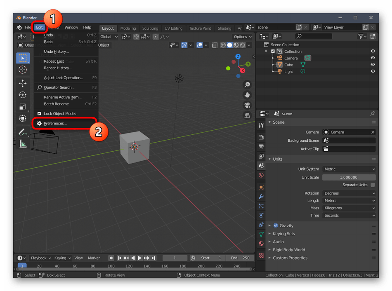
Task: Select the Move tool in toolbar
Action: (x=23, y=83)
